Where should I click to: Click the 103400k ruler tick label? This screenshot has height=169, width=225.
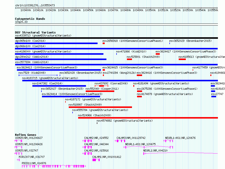tap(26, 10)
